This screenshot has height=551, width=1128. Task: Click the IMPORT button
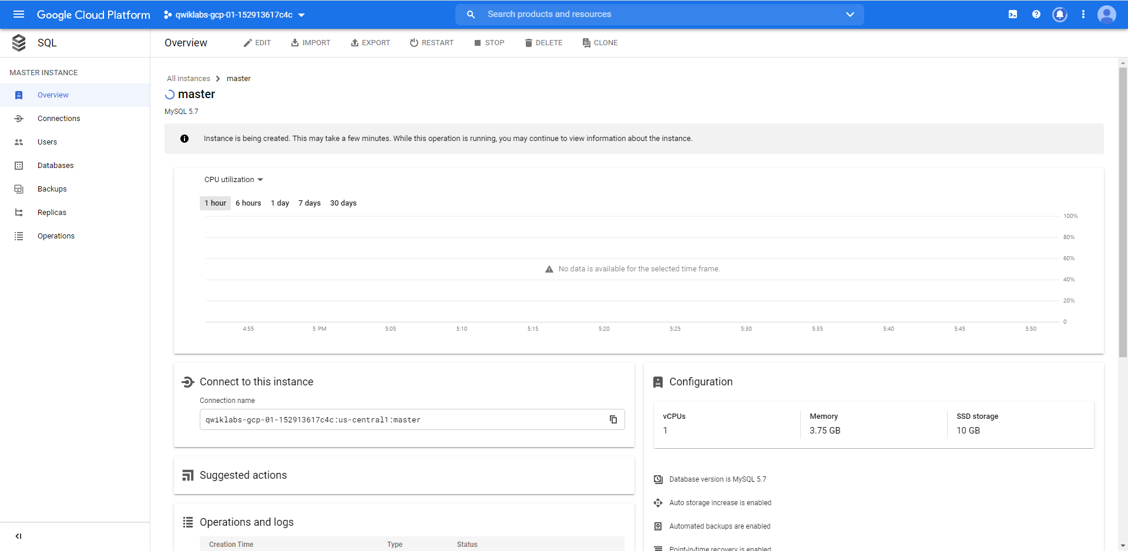(311, 43)
